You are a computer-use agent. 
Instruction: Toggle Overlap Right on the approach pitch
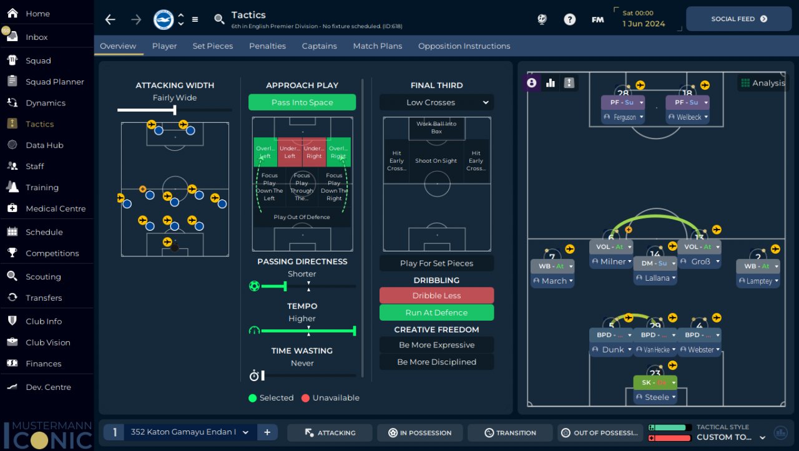pyautogui.click(x=338, y=152)
